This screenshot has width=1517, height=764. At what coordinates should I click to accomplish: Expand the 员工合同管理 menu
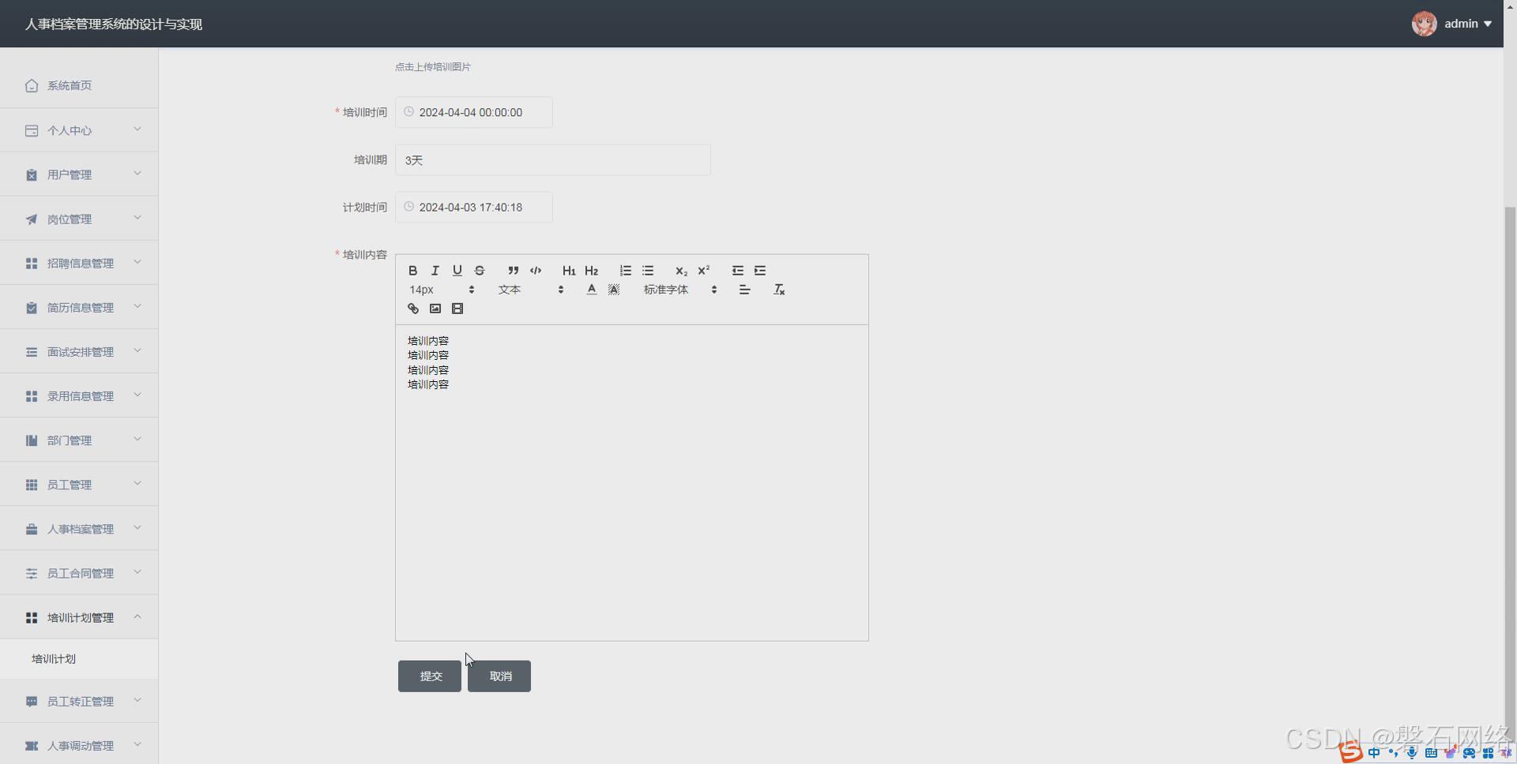pyautogui.click(x=79, y=572)
